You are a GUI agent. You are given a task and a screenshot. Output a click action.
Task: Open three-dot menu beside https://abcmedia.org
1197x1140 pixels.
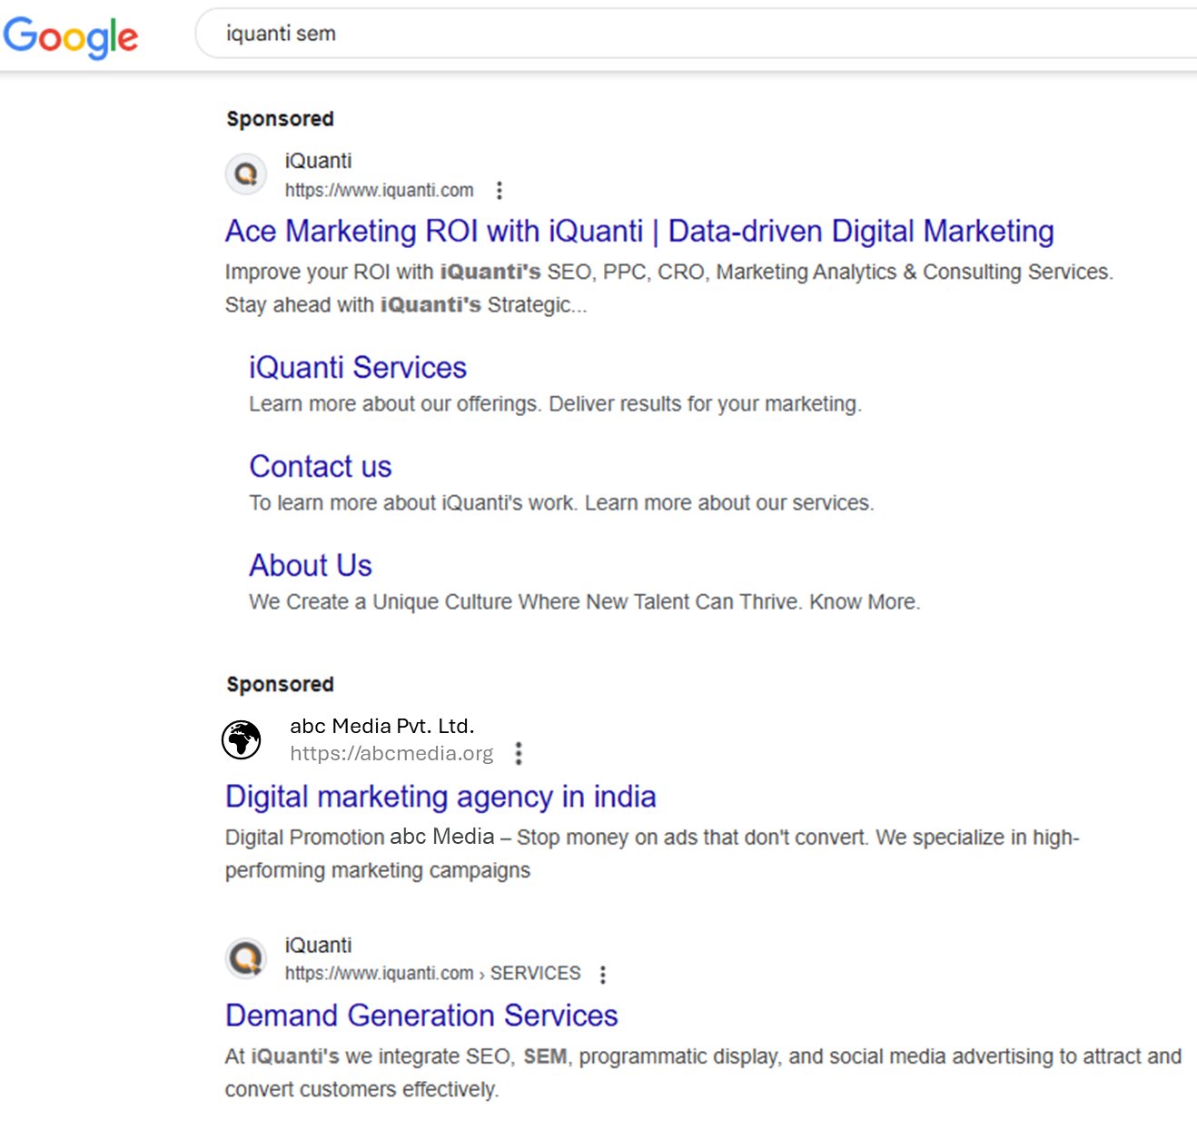coord(518,753)
